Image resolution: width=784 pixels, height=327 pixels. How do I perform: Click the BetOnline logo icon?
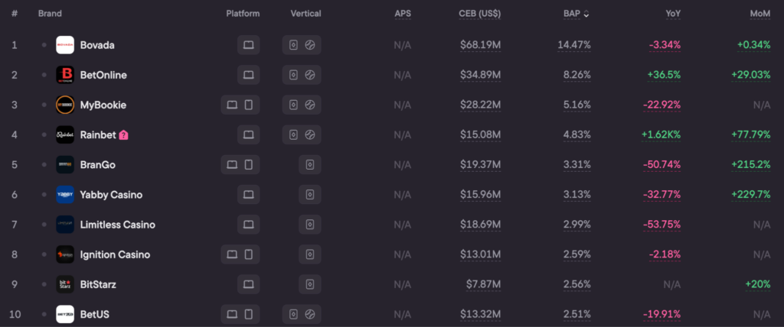point(65,75)
